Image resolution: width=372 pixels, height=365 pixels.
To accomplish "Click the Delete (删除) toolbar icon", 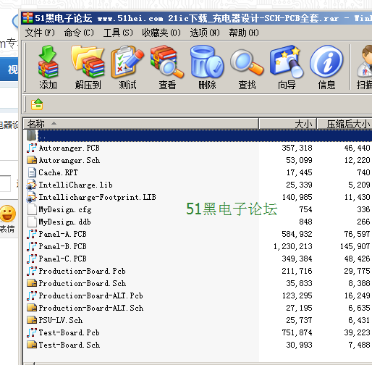I will (x=207, y=62).
